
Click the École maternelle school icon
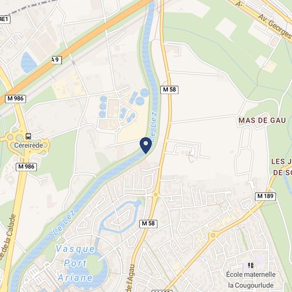(x=251, y=265)
